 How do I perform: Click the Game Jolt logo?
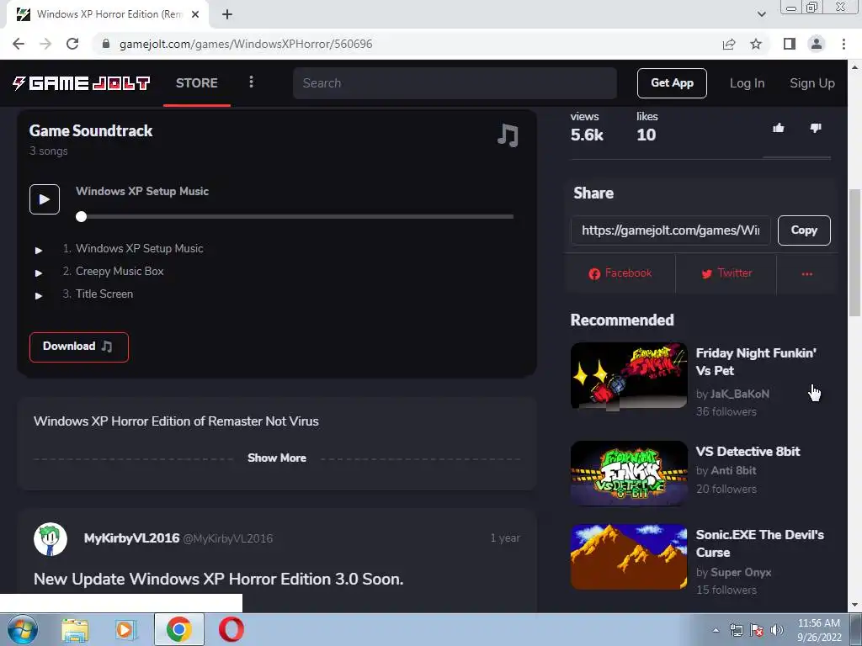tap(82, 83)
